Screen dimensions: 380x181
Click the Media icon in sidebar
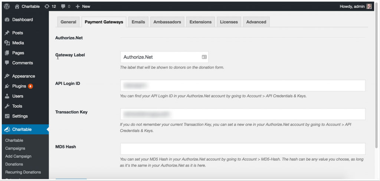click(x=7, y=43)
